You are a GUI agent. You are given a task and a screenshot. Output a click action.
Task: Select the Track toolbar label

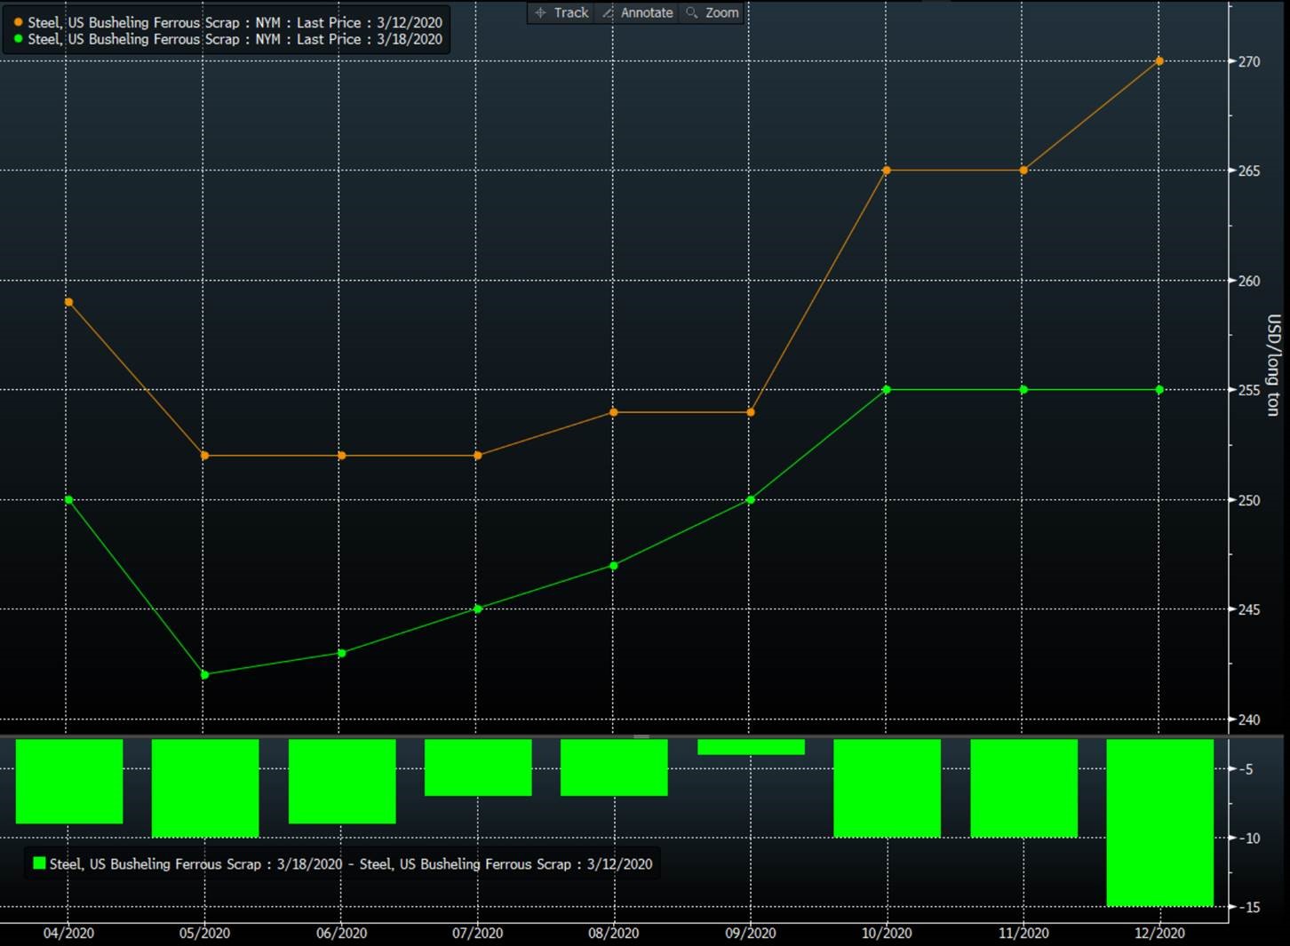coord(571,12)
